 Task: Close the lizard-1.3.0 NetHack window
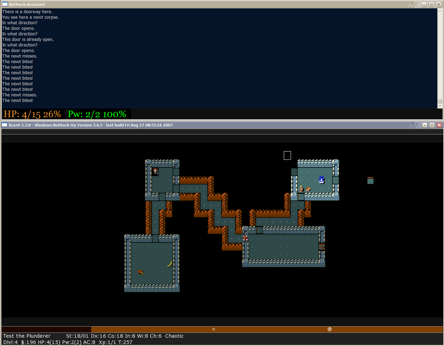click(x=439, y=125)
